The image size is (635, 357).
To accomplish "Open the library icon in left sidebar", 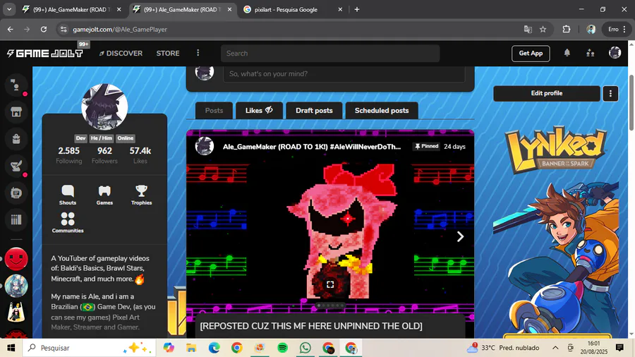I will click(16, 220).
